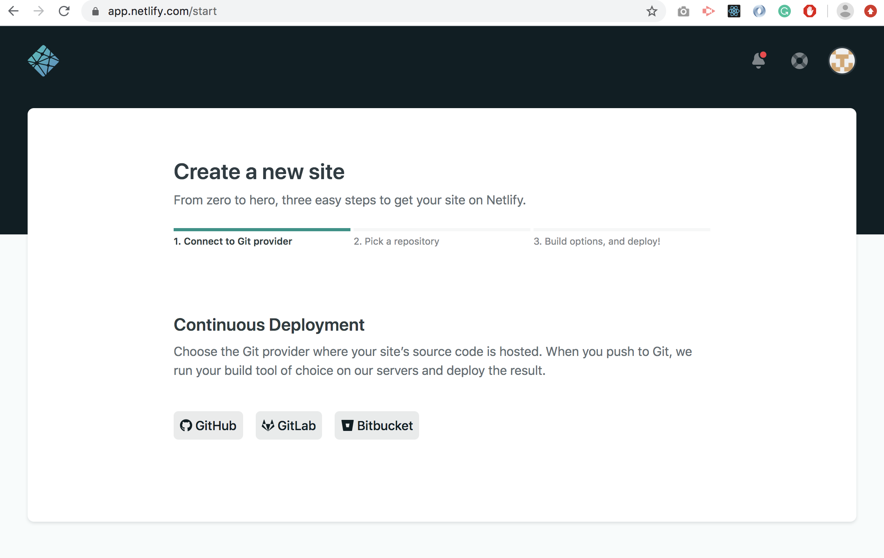The height and width of the screenshot is (558, 884).
Task: Click the 'From zero to hero' subtitle
Action: click(x=350, y=200)
